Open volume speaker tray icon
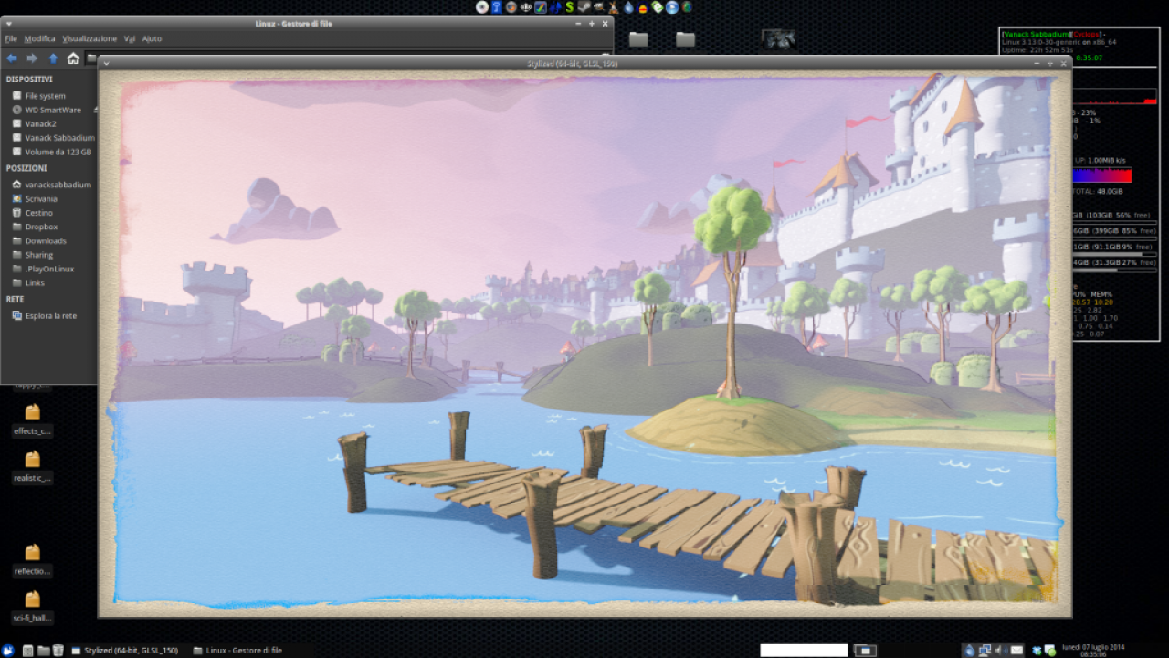This screenshot has width=1169, height=658. pos(1000,651)
